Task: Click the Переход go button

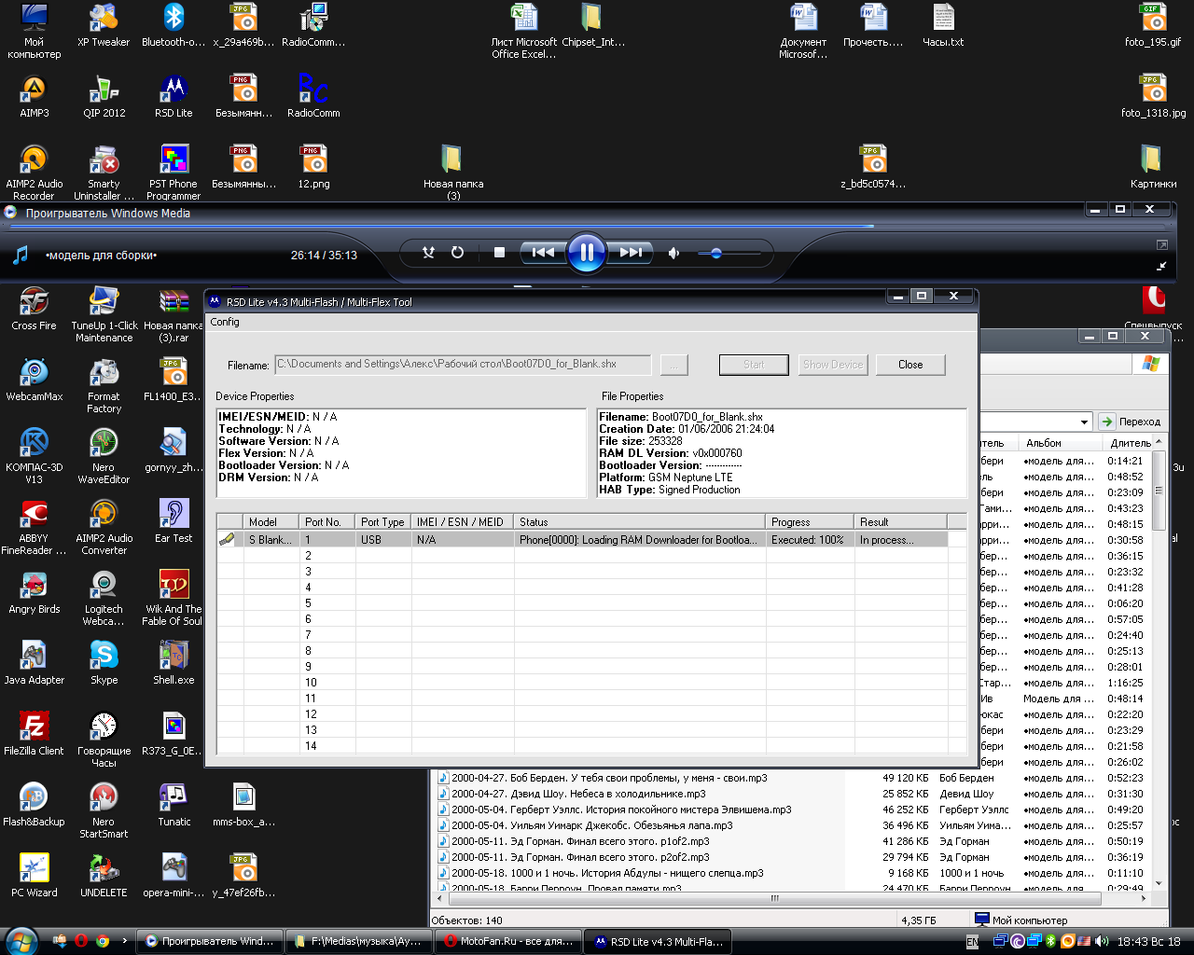Action: (x=1131, y=422)
